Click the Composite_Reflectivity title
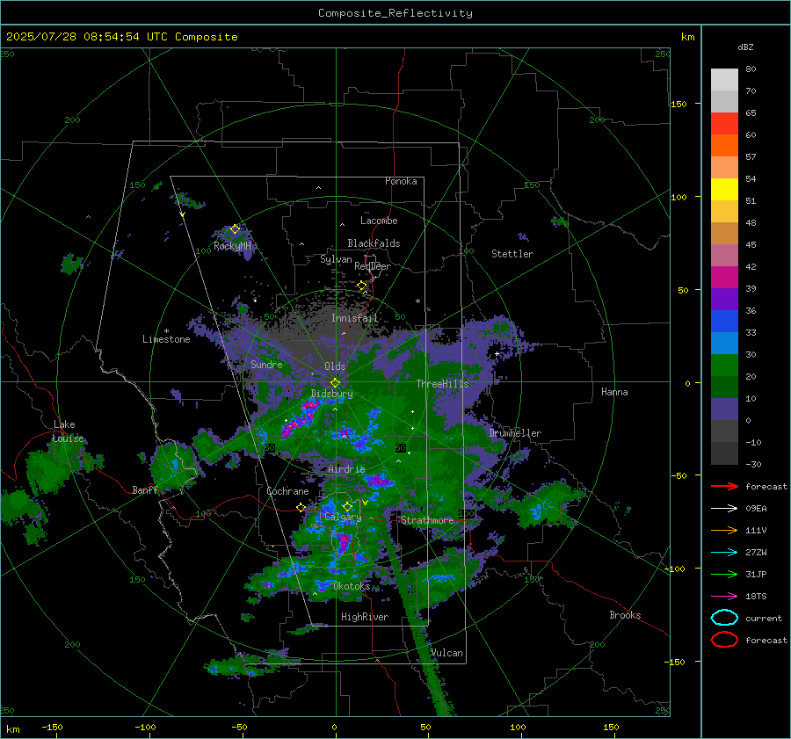The height and width of the screenshot is (739, 791). point(395,13)
